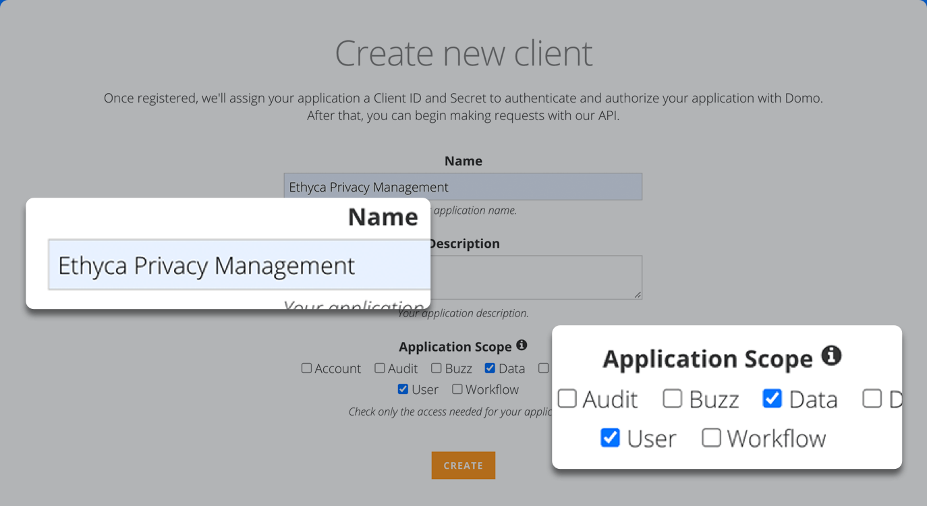The width and height of the screenshot is (927, 506).
Task: Toggle the enlarged Workflow checkbox in the callout
Action: click(x=712, y=438)
